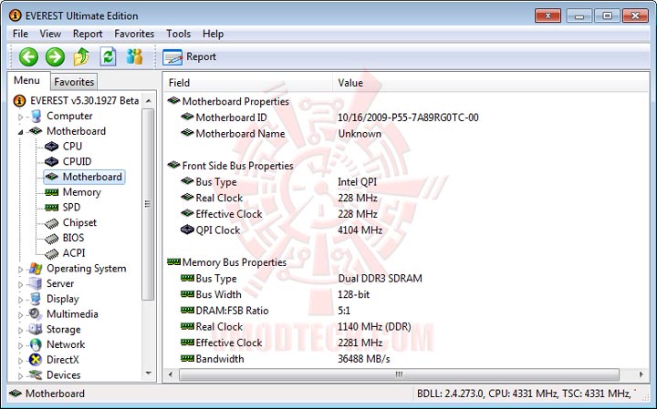Open the BIOS page icon
This screenshot has width=657, height=409.
coord(51,238)
